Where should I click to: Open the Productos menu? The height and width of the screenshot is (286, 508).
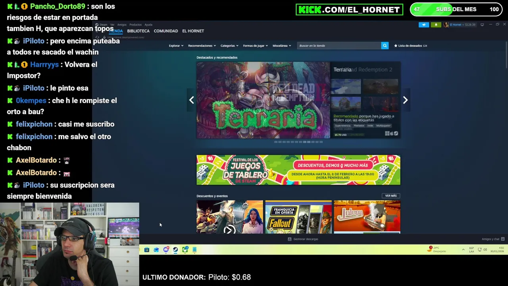[136, 25]
